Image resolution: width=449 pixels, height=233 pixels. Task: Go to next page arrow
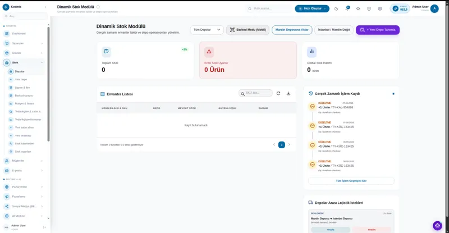click(x=289, y=145)
